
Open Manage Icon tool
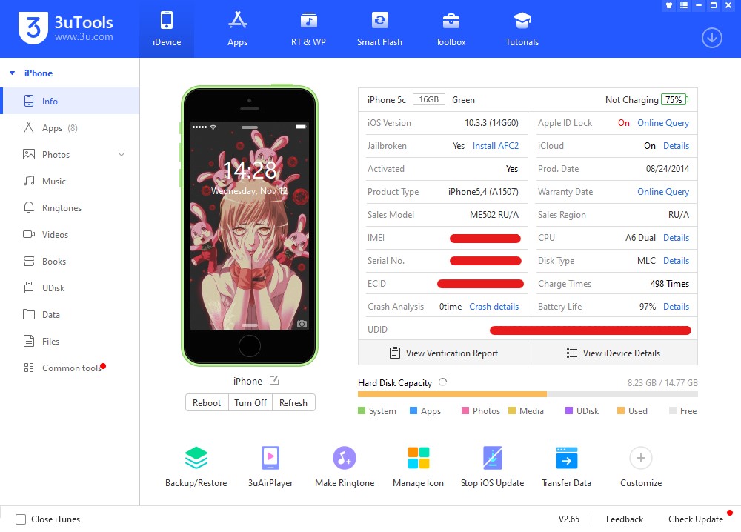[418, 465]
